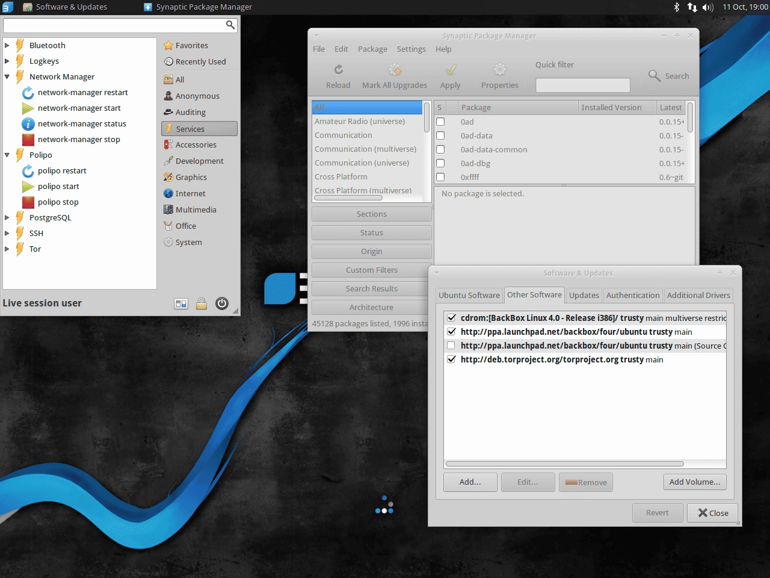
Task: Click the Custom Filters button
Action: click(372, 270)
